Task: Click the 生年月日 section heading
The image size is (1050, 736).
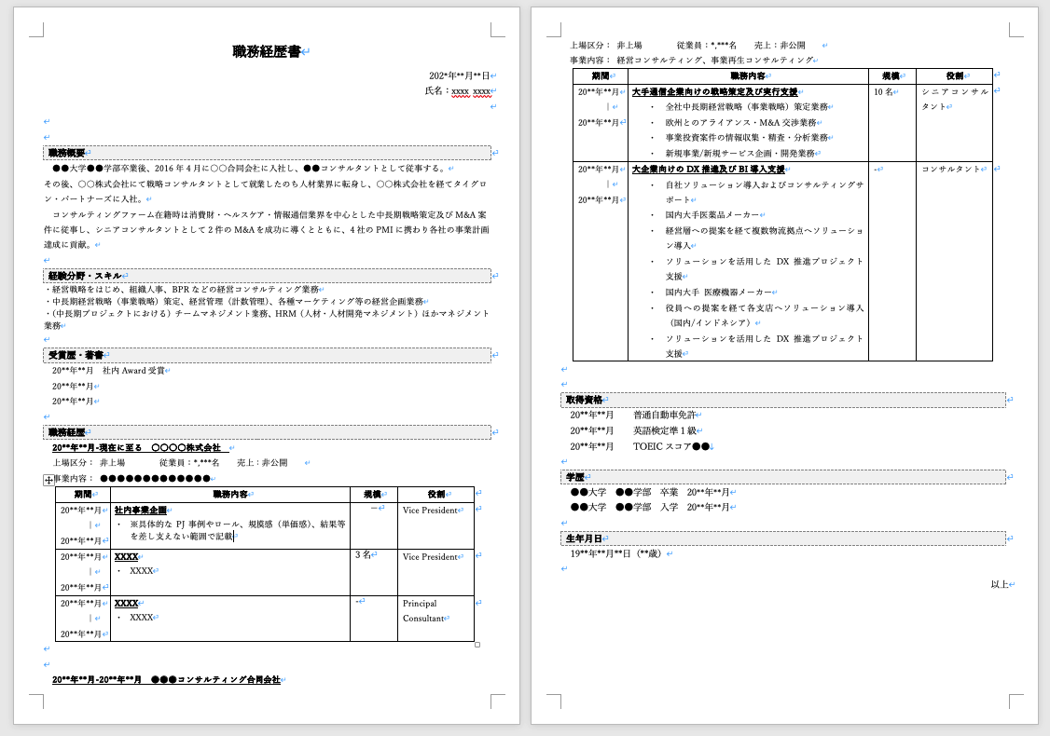Action: coord(782,538)
